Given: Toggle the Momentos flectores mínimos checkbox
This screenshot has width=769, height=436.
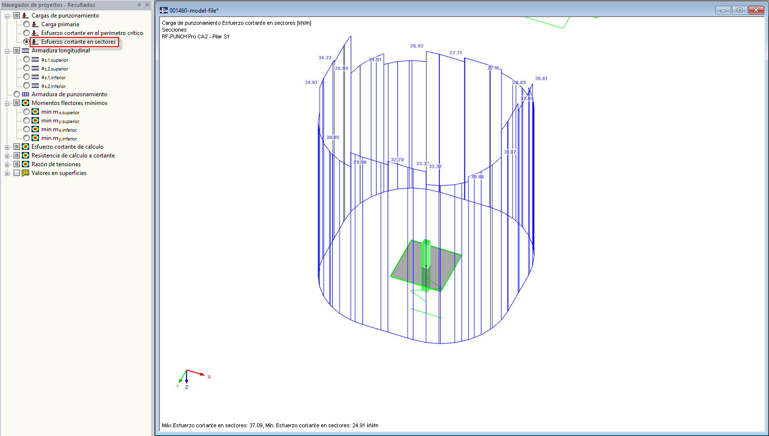Looking at the screenshot, I should click(17, 103).
